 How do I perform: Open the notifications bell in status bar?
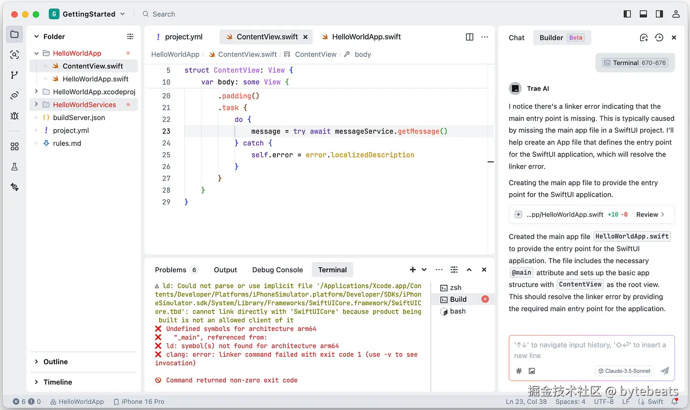coord(674,402)
